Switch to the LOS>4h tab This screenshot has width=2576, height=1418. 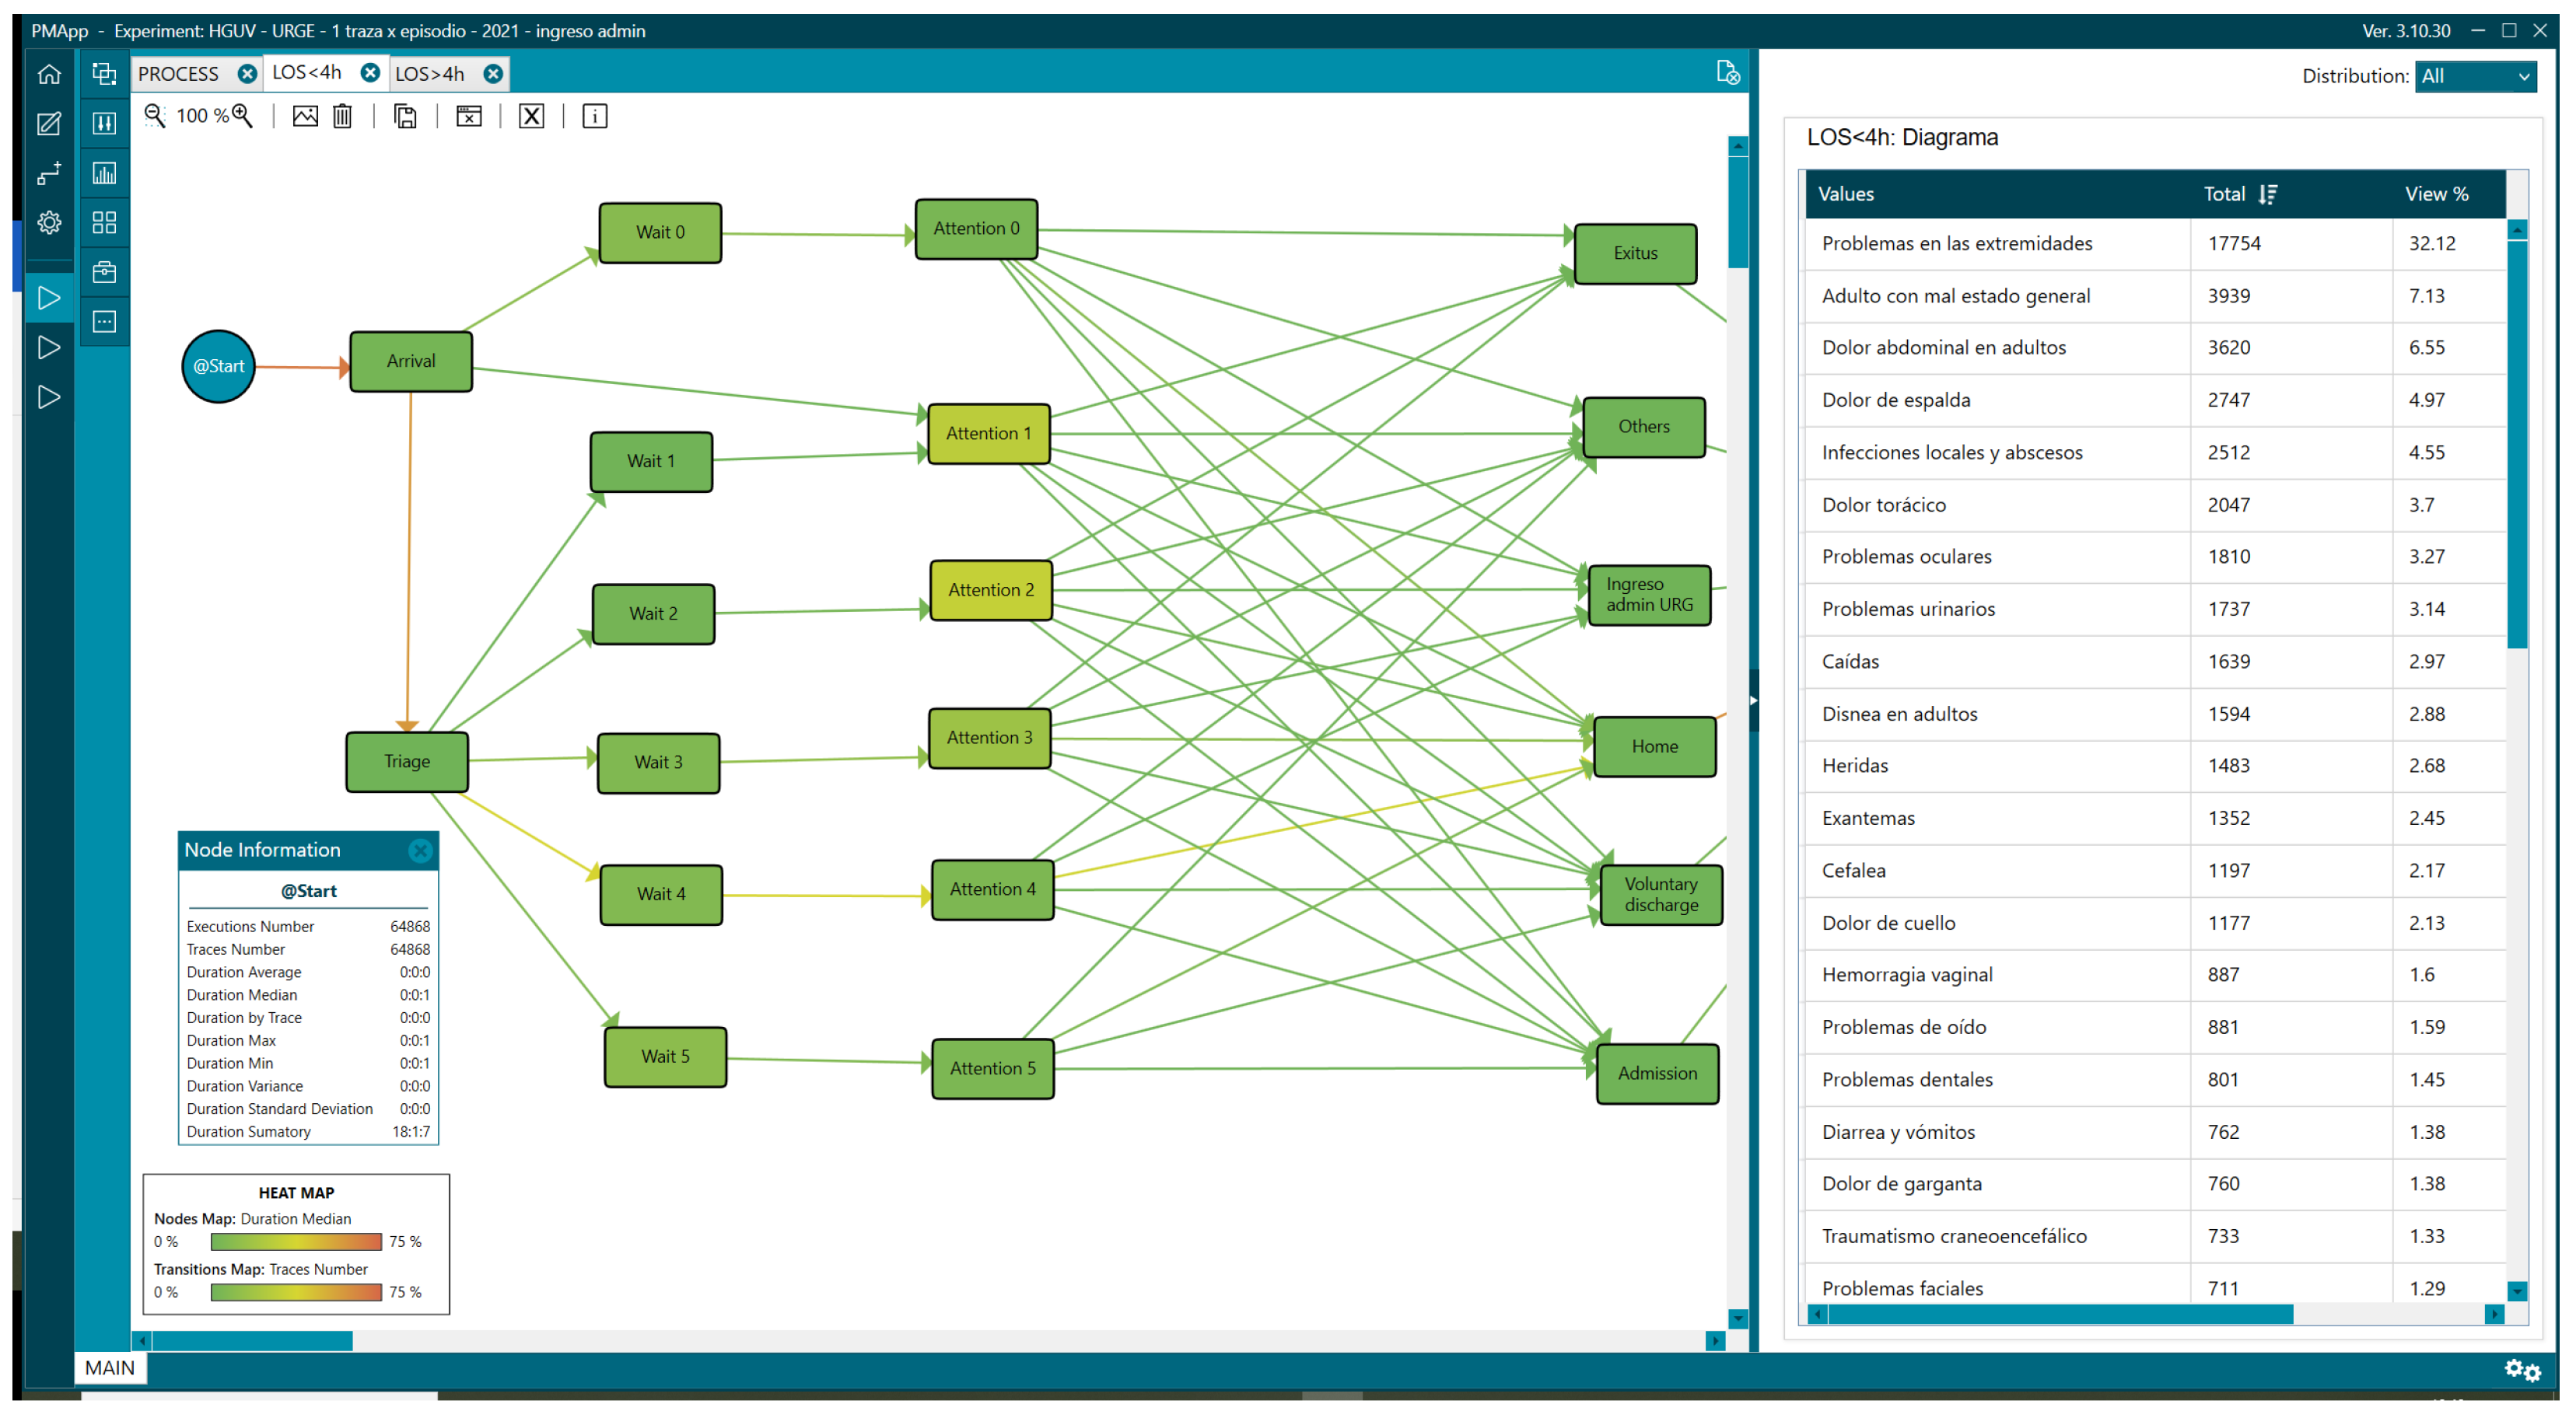[x=430, y=74]
